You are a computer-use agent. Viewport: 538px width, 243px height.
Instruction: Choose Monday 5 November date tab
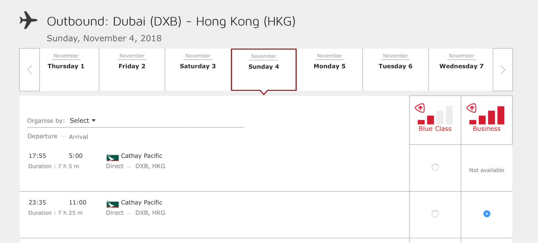(330, 70)
